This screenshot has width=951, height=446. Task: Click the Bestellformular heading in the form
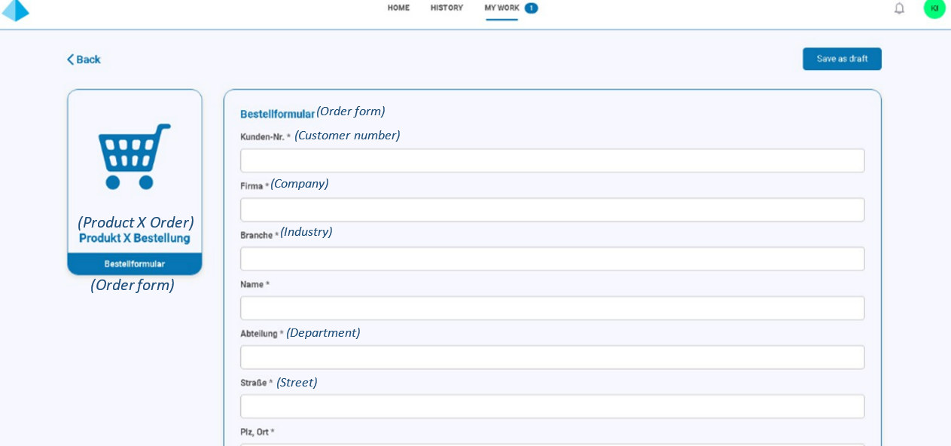tap(276, 114)
